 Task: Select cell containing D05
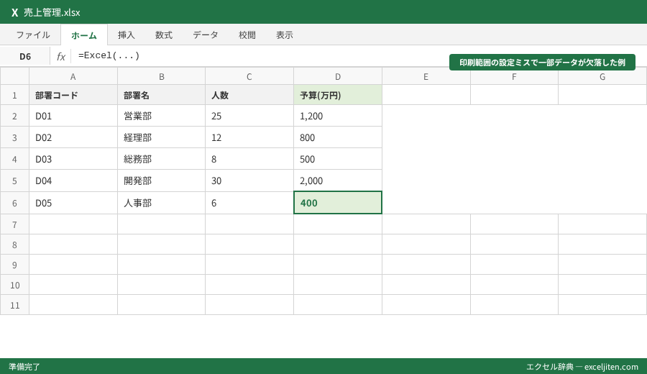(x=73, y=203)
